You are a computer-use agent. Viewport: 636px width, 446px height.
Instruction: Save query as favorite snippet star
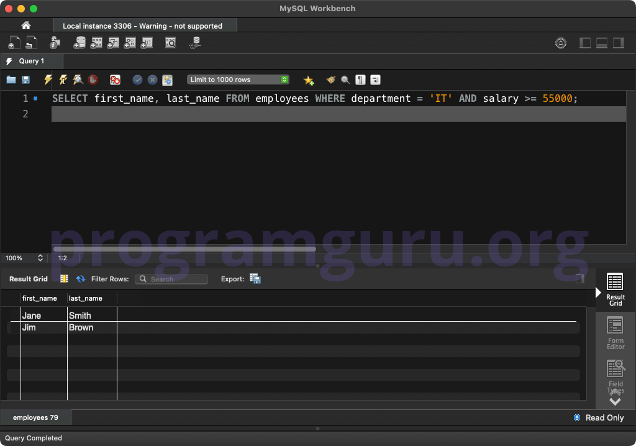[x=309, y=80]
